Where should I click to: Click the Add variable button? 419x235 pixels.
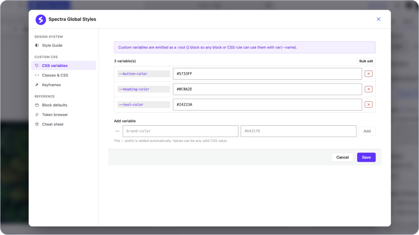coord(367,131)
